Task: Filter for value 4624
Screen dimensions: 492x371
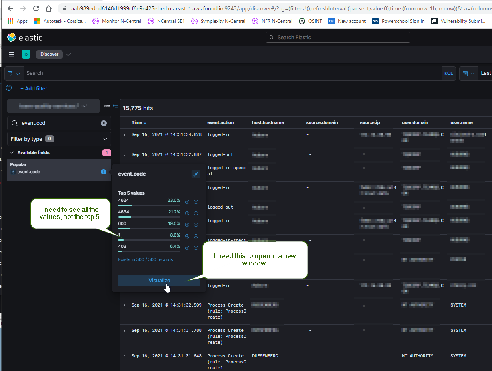Action: (187, 202)
